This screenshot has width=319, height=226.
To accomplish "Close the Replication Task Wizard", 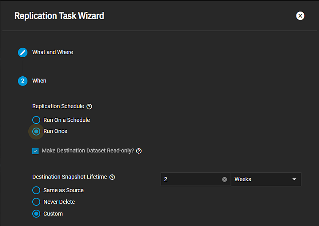I will coord(300,16).
